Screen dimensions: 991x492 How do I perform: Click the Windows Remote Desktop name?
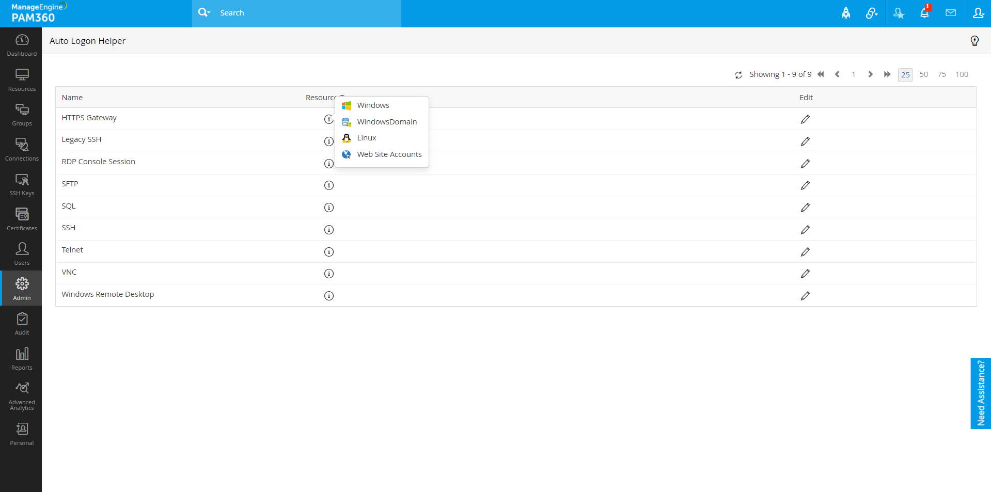108,294
